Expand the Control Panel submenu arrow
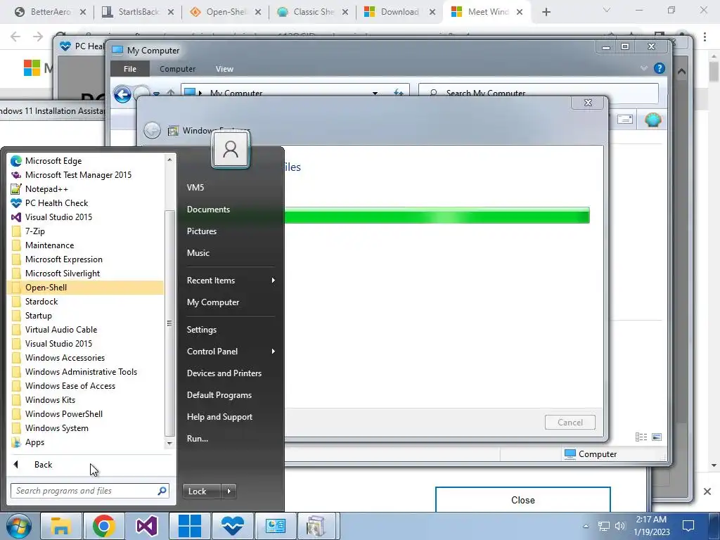 pyautogui.click(x=274, y=352)
